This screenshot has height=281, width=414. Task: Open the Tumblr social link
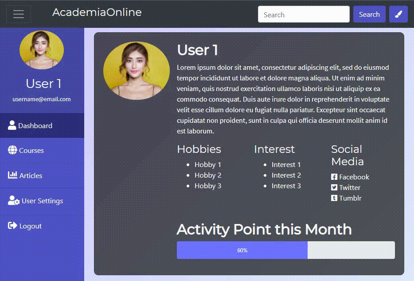tap(346, 198)
